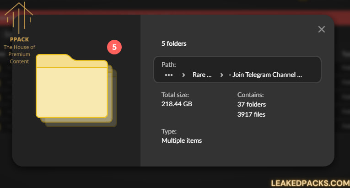Screen dimensions: 350x188
Task: Click the 'Contains:' label
Action: coord(251,95)
